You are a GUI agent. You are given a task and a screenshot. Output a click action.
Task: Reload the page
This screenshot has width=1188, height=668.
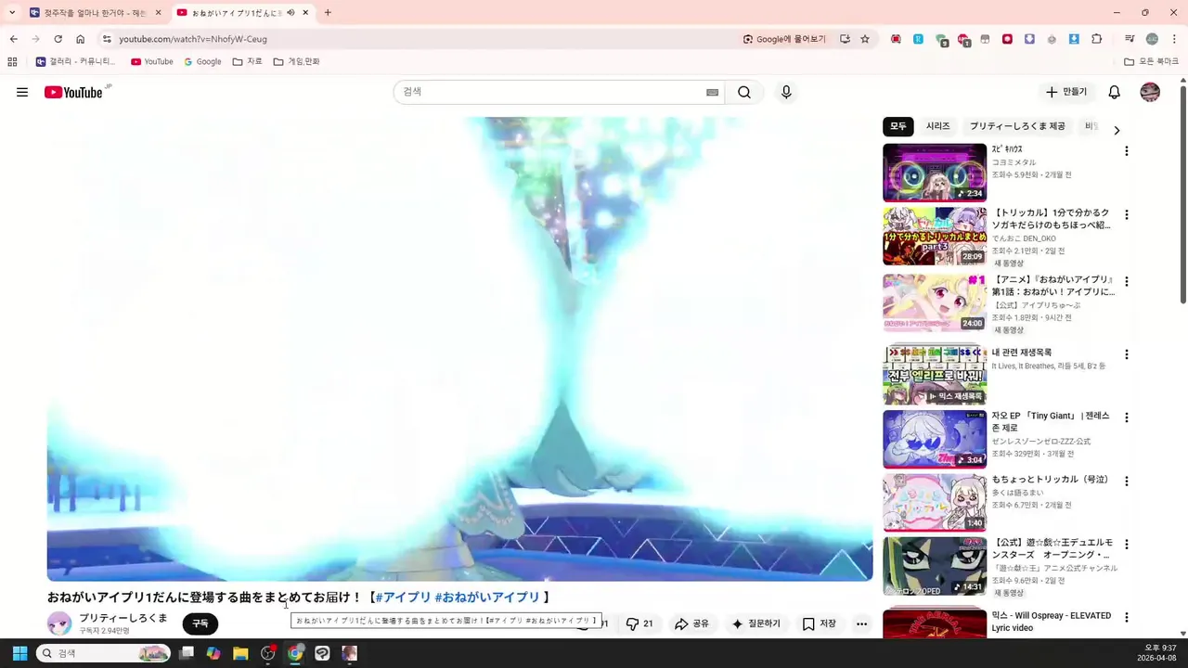pos(58,39)
